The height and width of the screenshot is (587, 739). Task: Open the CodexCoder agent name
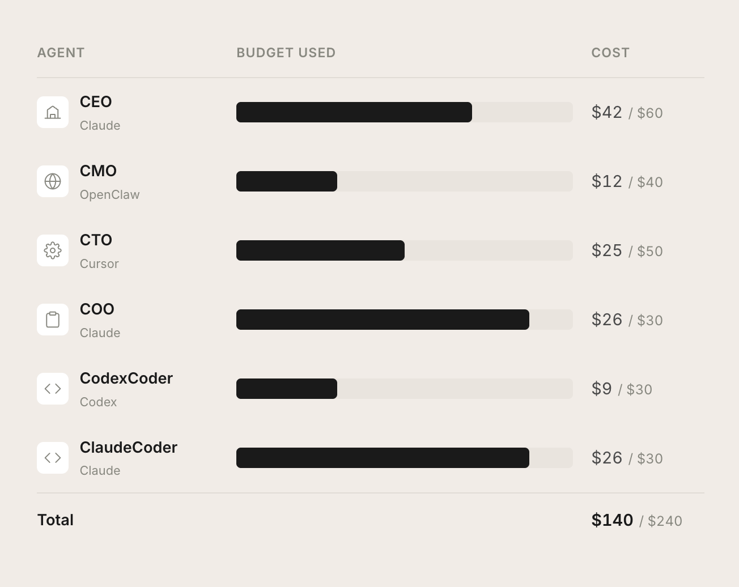(x=126, y=378)
